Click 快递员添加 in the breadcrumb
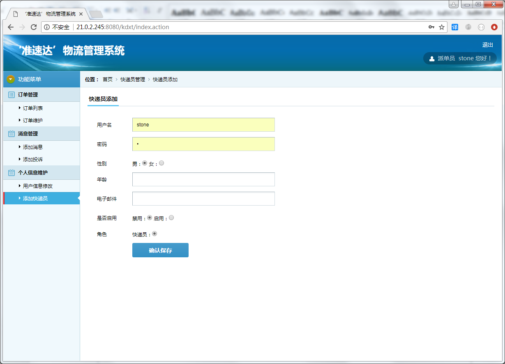 [165, 80]
